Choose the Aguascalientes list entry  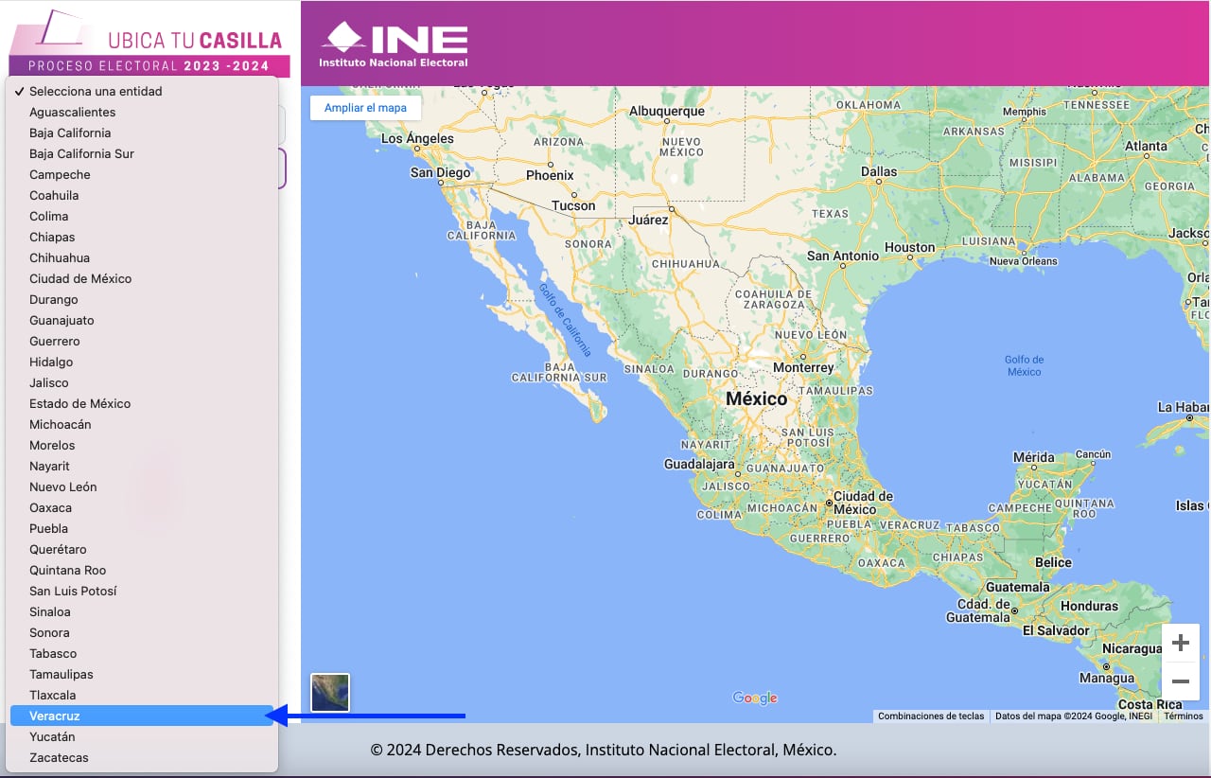(x=73, y=112)
